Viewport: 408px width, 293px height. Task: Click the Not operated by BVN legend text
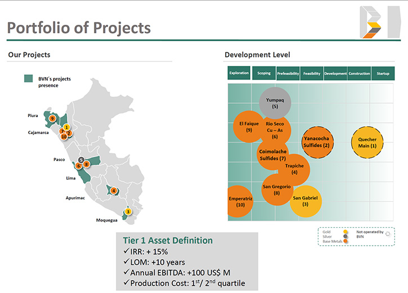tap(370, 234)
